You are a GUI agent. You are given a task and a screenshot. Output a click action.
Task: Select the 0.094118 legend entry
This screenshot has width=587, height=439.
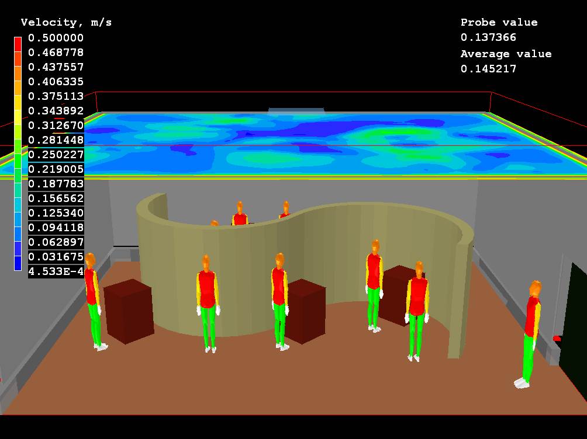(x=56, y=227)
